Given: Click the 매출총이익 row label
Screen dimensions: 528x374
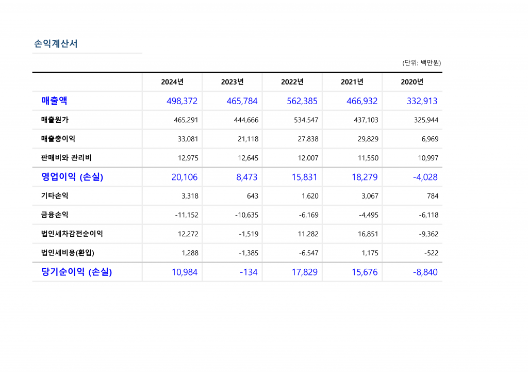Looking at the screenshot, I should click(58, 139).
